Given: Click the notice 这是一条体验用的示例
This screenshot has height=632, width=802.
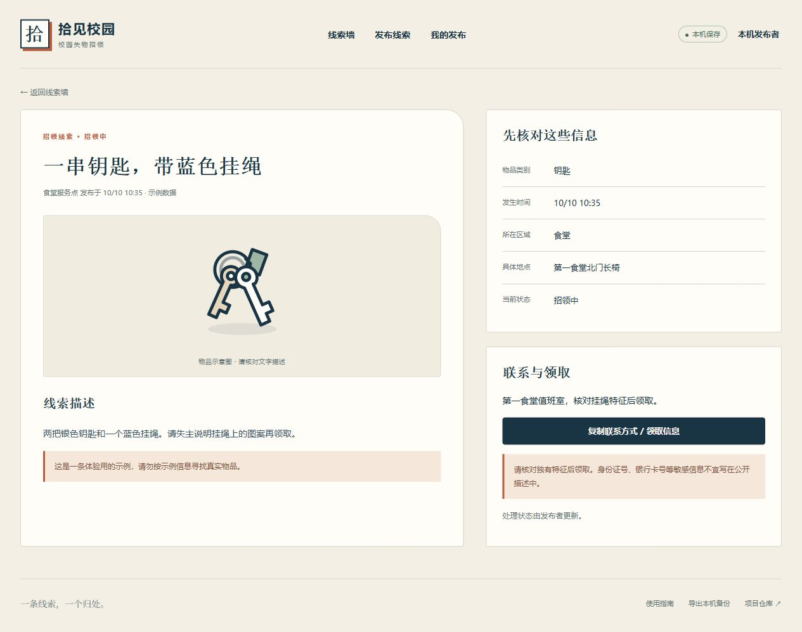Looking at the screenshot, I should (x=242, y=467).
